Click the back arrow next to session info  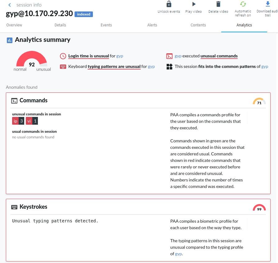(x=10, y=5)
